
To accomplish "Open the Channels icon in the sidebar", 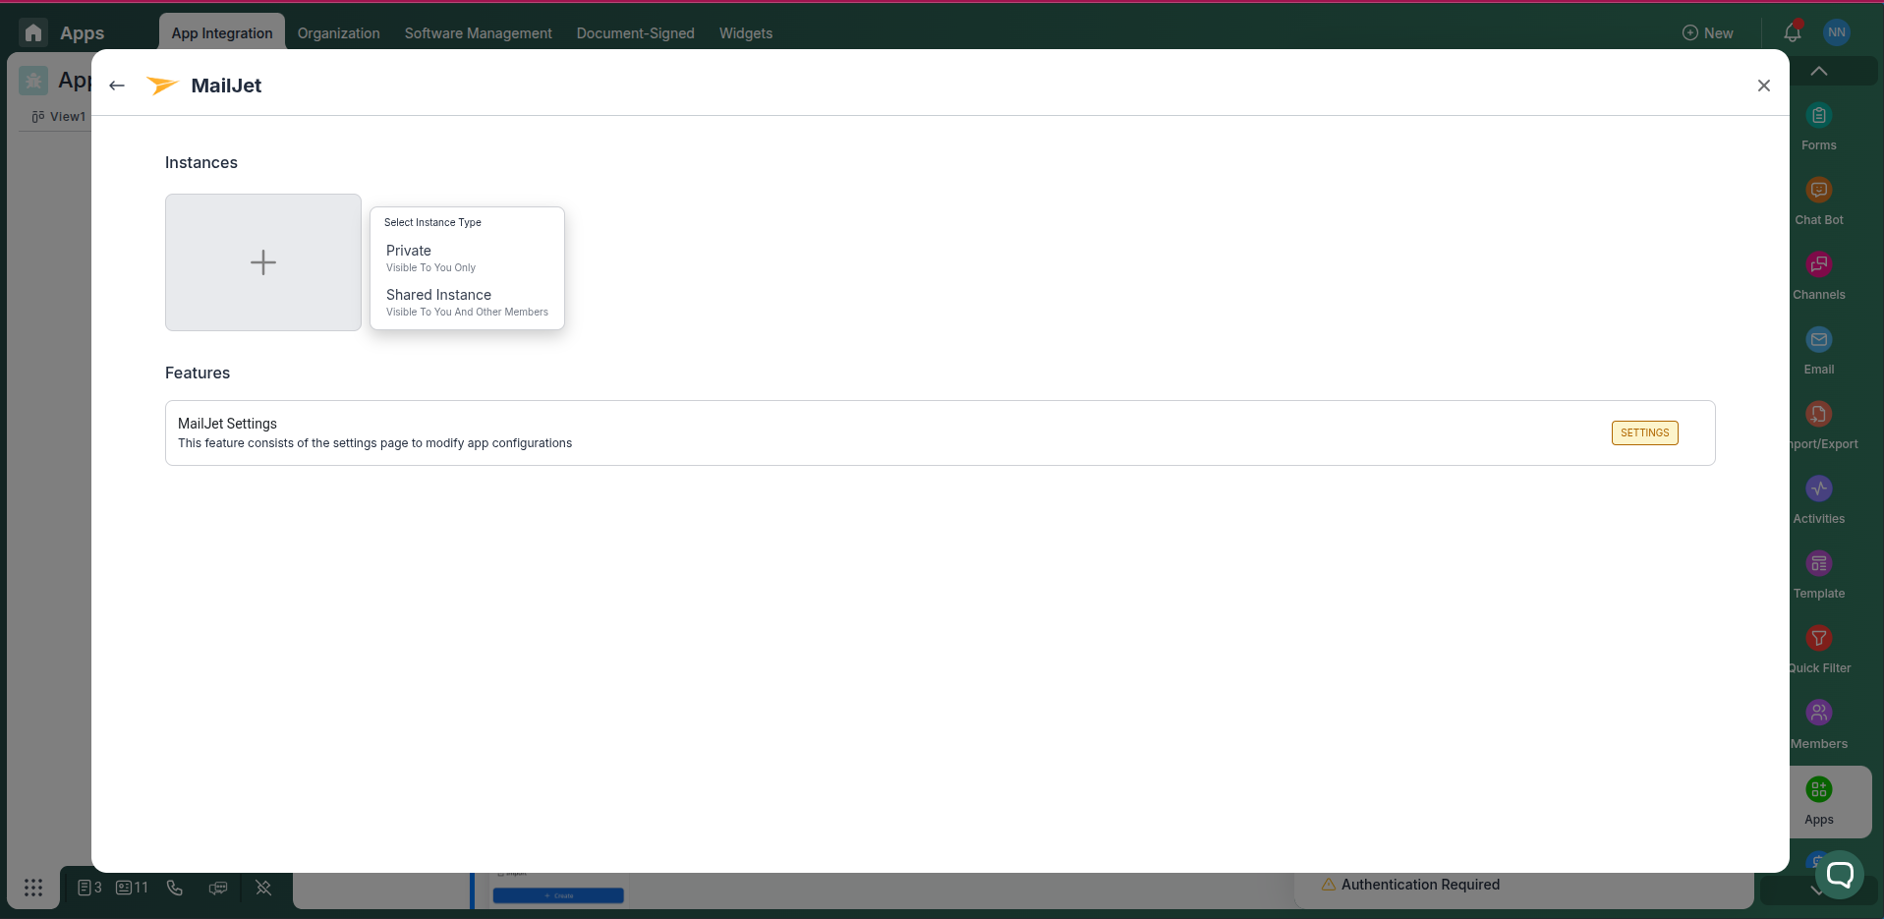I will pyautogui.click(x=1818, y=263).
